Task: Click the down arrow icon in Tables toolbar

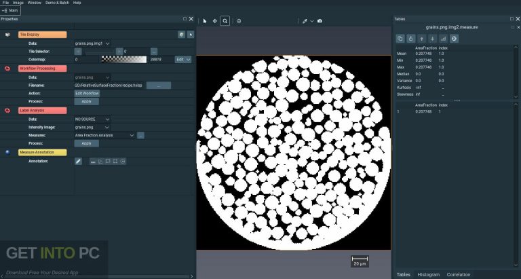Action: (432, 39)
